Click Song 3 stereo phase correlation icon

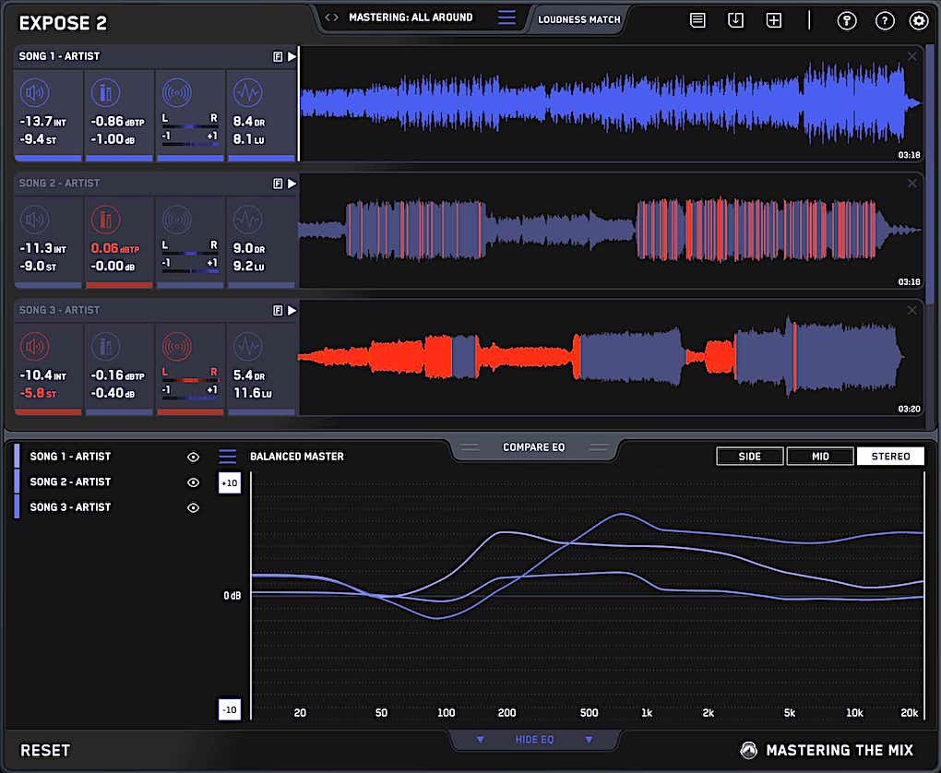tap(176, 347)
